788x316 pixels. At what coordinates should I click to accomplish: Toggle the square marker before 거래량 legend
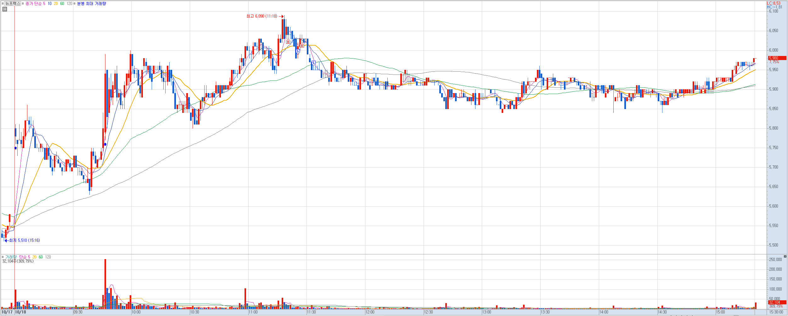(3, 257)
